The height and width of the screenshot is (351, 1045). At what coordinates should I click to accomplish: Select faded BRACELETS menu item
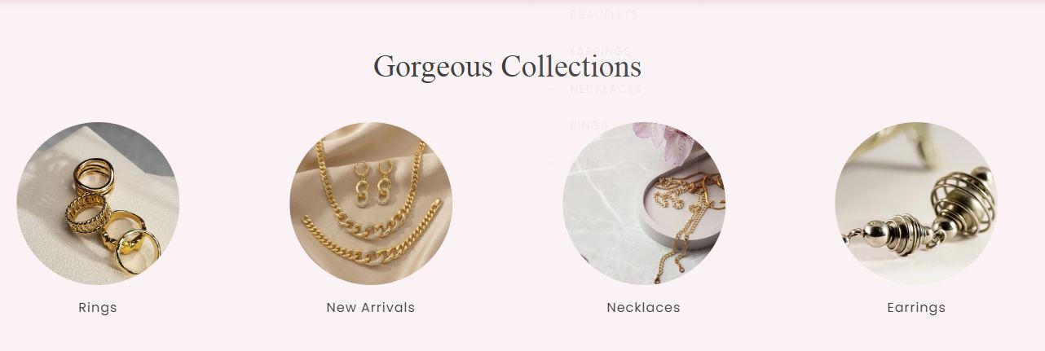pyautogui.click(x=603, y=15)
